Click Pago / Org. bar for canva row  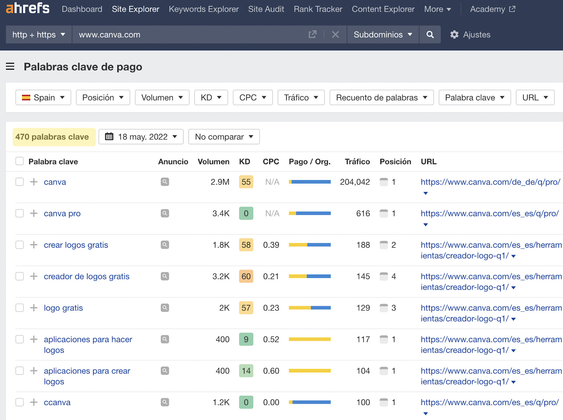[x=310, y=182]
